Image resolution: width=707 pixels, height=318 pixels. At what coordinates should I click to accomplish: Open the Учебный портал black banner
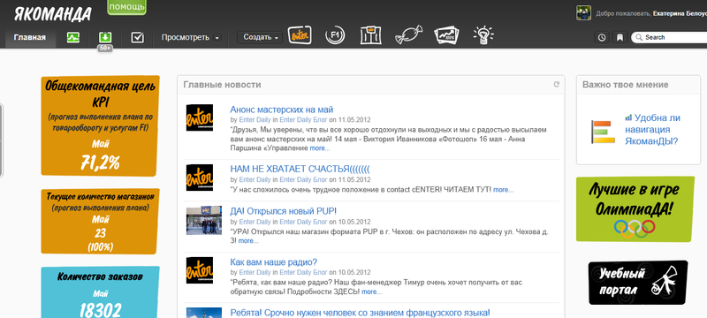point(638,283)
